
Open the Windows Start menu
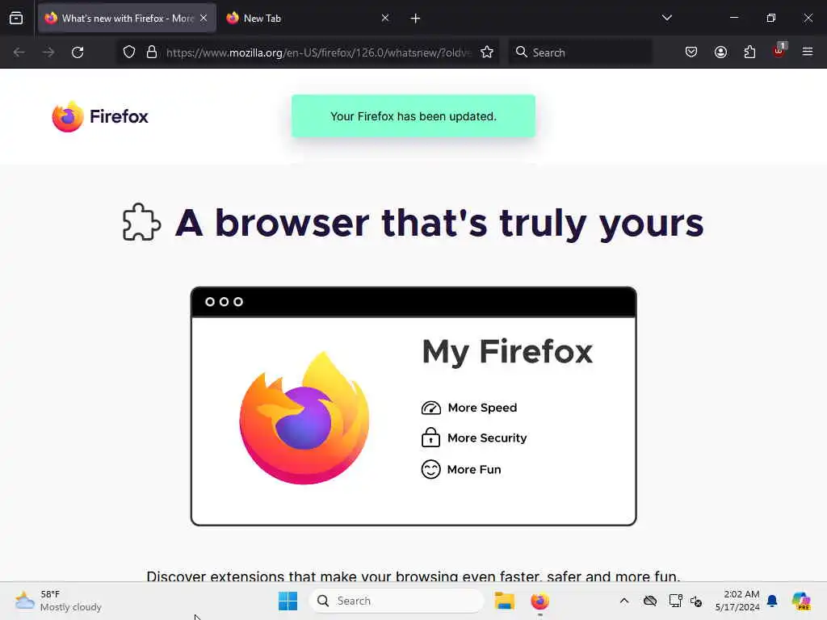pyautogui.click(x=288, y=601)
